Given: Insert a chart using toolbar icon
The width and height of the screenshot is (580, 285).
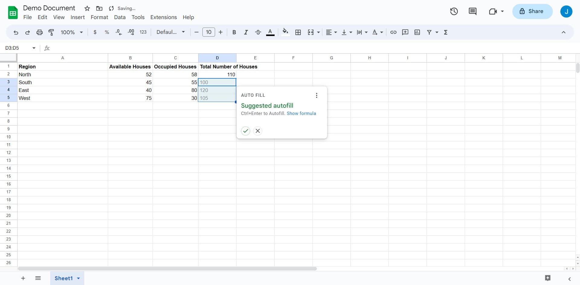Looking at the screenshot, I should (x=417, y=32).
